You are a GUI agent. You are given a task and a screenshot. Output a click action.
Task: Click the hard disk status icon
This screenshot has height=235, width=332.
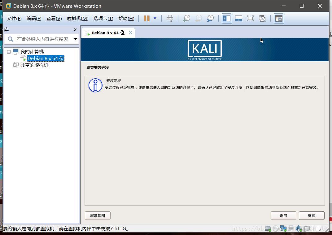point(268,228)
